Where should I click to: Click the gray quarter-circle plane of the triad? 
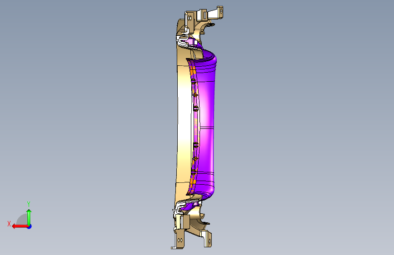pos(22,220)
